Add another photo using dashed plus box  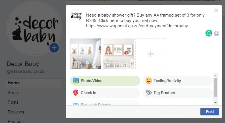click(x=151, y=54)
